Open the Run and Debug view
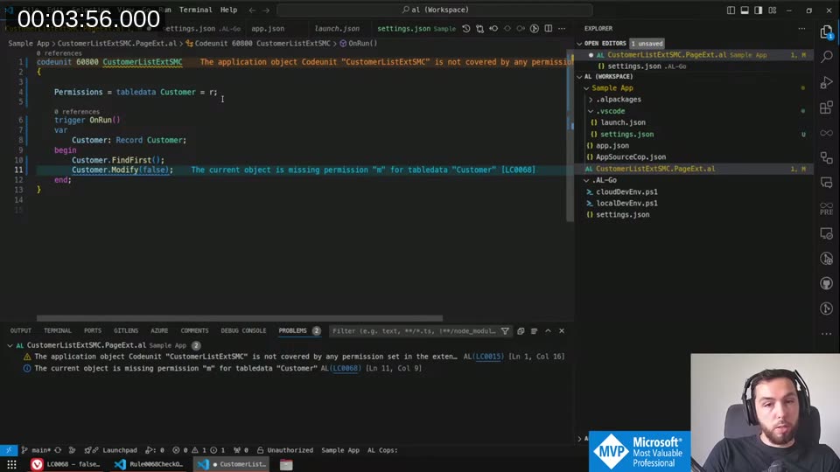 827,82
